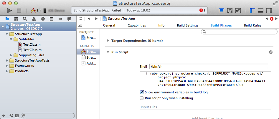Switch to the Info tab
Viewport: 279px width, 119px height.
(x=161, y=25)
